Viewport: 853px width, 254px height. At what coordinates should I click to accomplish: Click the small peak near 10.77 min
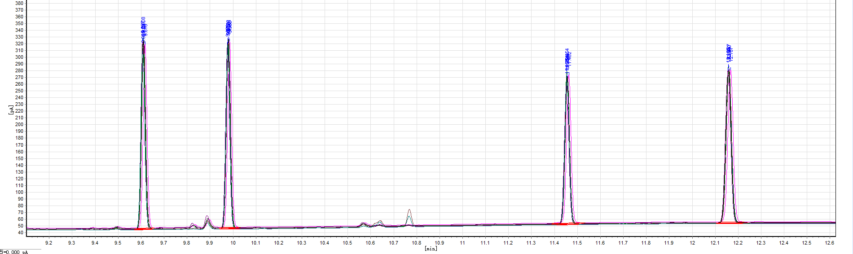point(409,218)
